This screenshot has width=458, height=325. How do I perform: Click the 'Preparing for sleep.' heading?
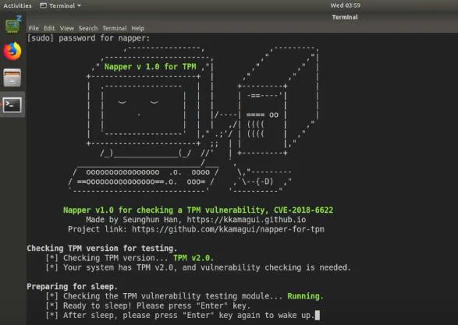tap(72, 287)
